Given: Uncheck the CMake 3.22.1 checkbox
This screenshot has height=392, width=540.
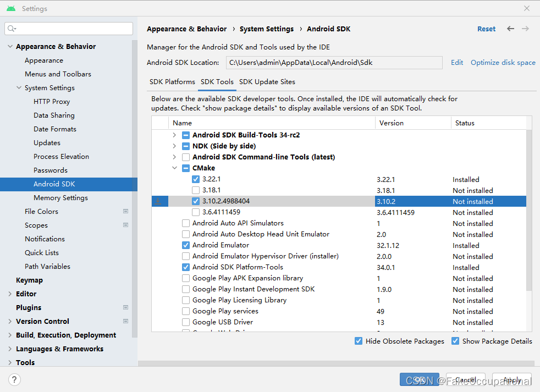Looking at the screenshot, I should [x=196, y=179].
